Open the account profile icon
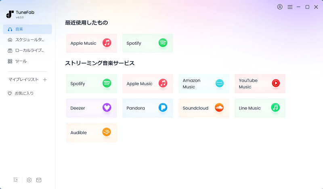This screenshot has height=189, width=323. coord(280,7)
